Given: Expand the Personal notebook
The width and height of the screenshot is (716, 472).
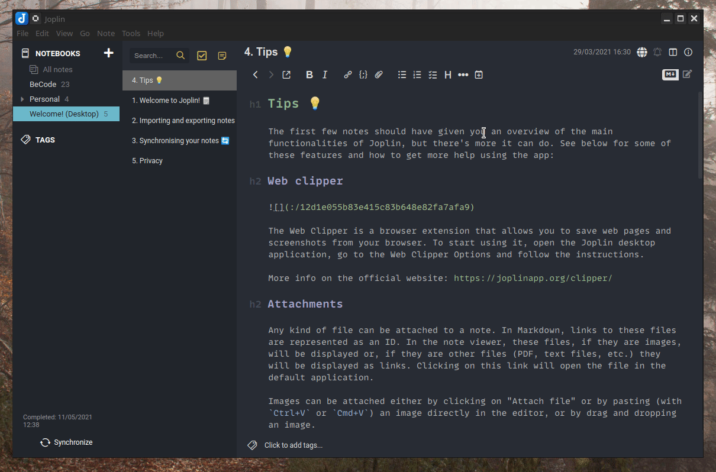Looking at the screenshot, I should tap(22, 99).
